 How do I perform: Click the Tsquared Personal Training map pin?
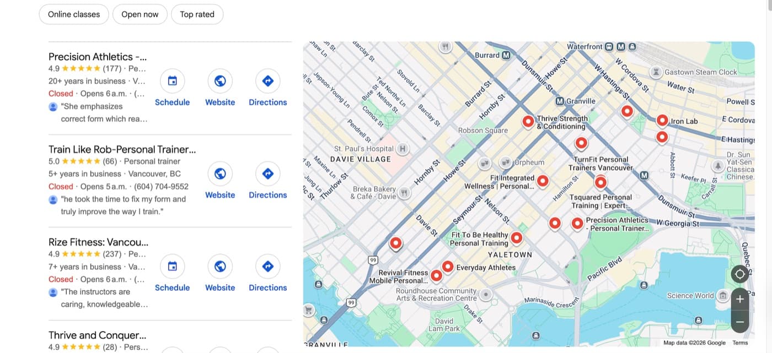click(601, 182)
